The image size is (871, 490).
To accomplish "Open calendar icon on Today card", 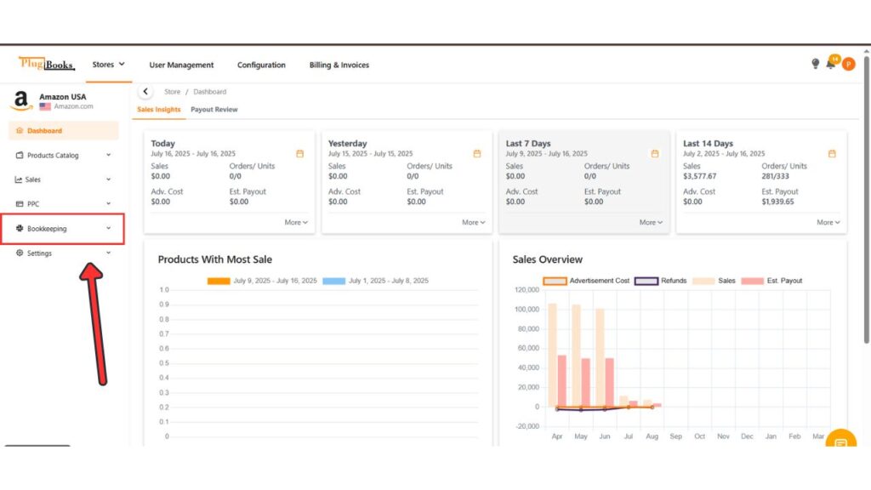I will 300,154.
